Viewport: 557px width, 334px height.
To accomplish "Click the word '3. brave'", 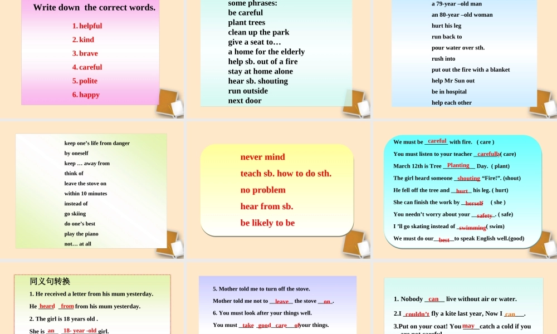I will (85, 53).
